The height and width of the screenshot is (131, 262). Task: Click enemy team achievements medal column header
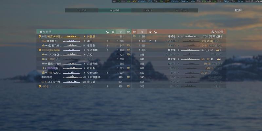point(134,32)
